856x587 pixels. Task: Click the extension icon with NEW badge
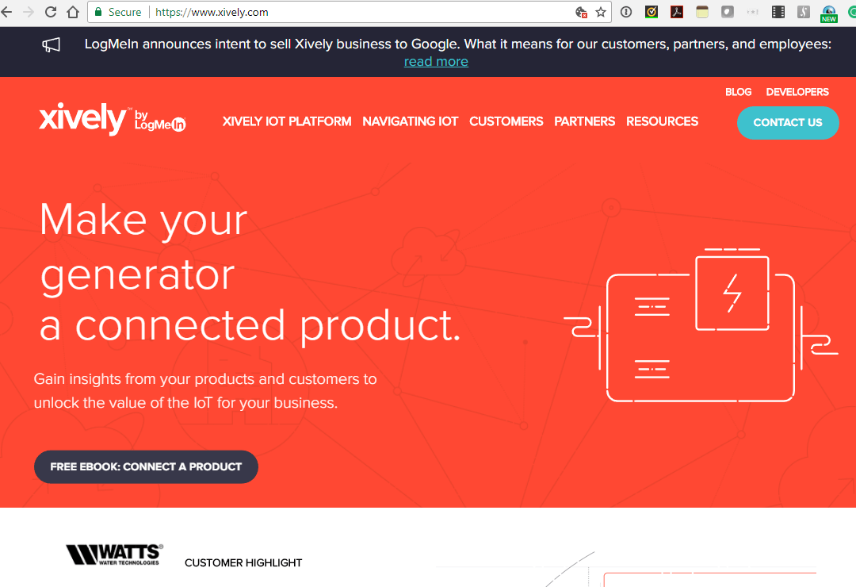829,12
